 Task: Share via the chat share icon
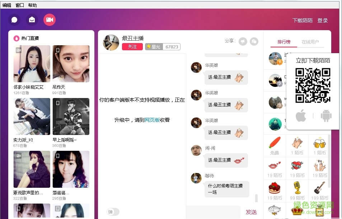coord(254,41)
